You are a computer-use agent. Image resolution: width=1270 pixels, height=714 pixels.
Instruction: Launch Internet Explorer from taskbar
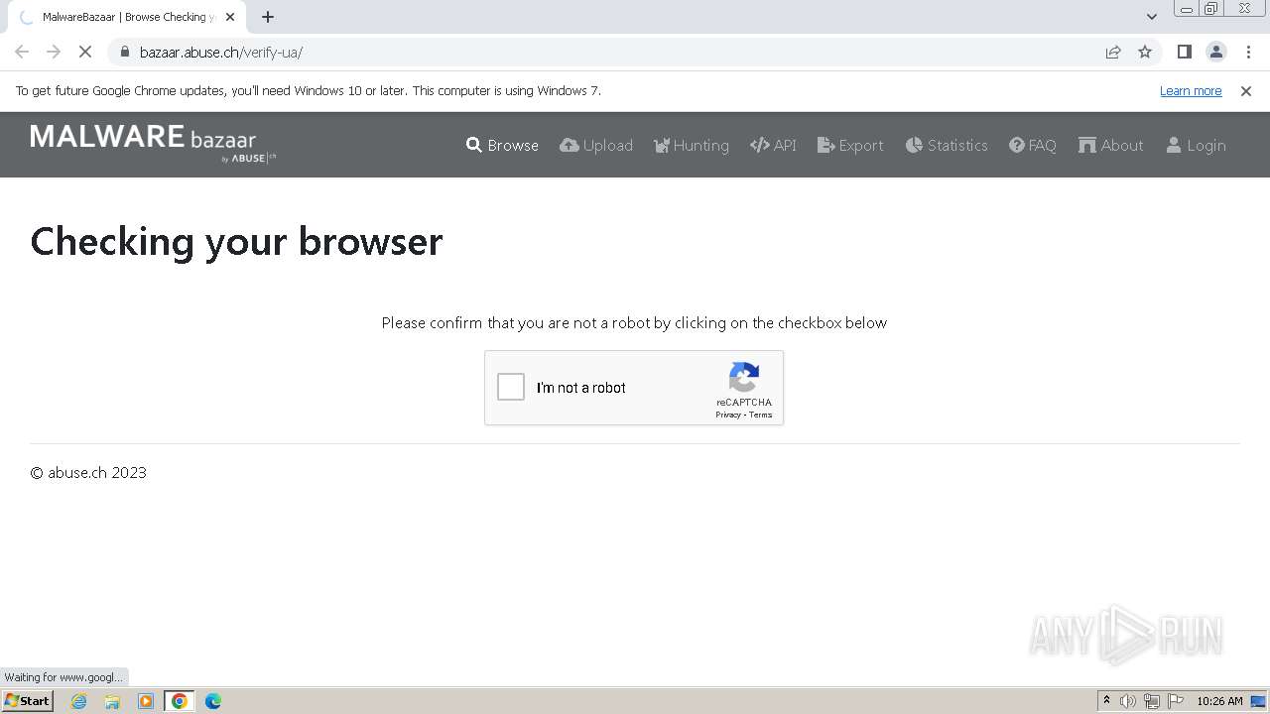coord(79,701)
